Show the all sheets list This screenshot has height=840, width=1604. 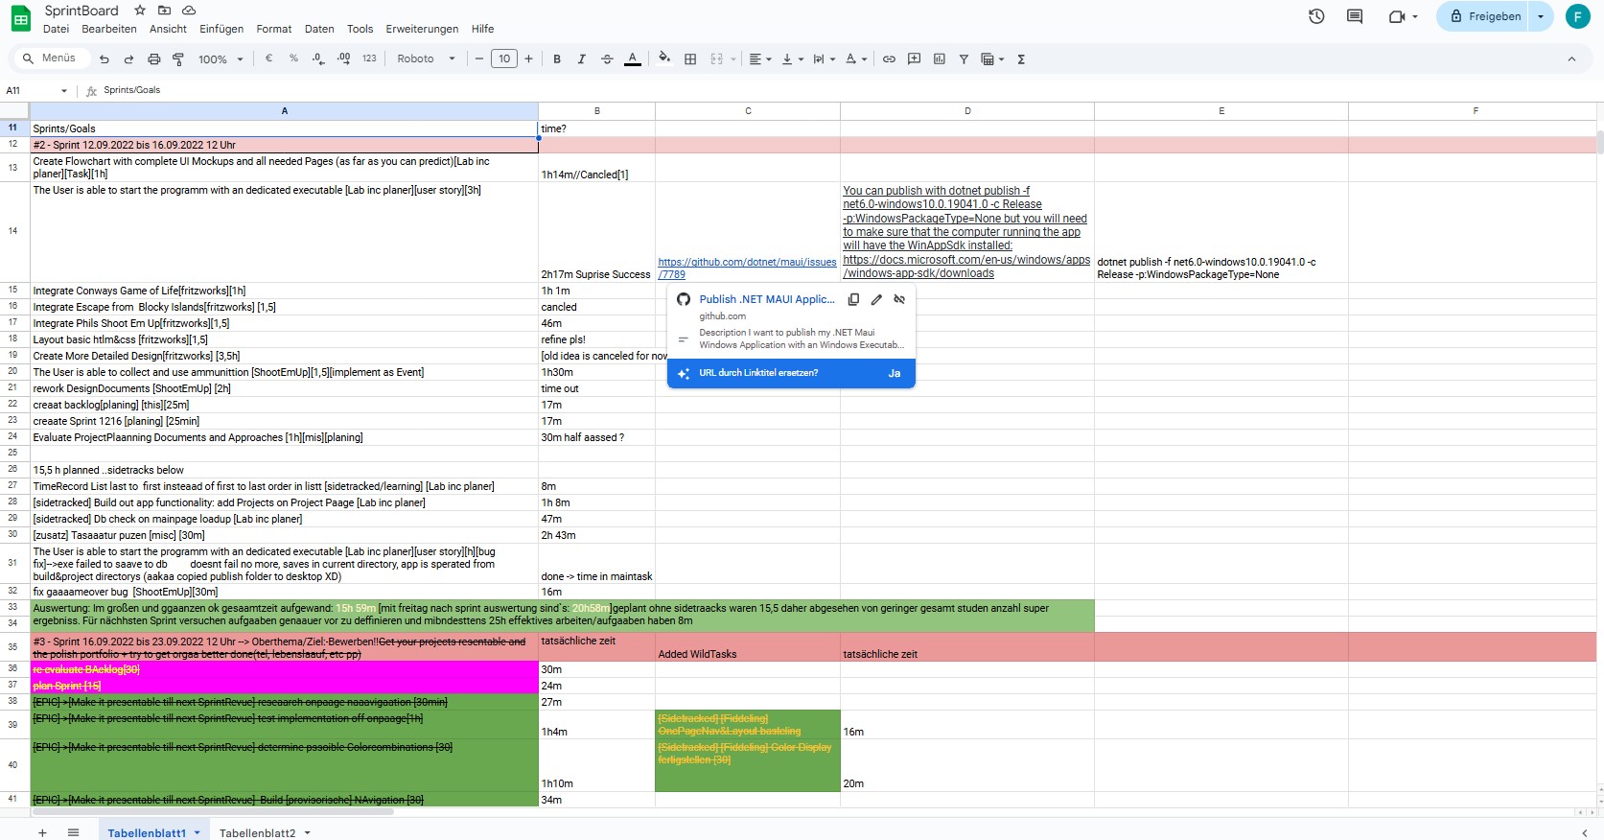(73, 832)
